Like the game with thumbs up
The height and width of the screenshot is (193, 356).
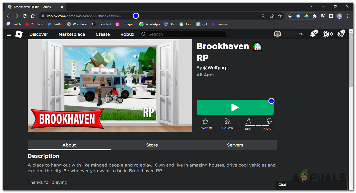pyautogui.click(x=248, y=121)
